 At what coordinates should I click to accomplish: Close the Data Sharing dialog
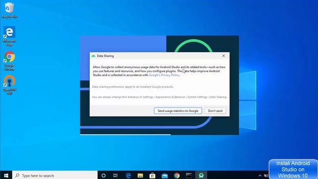coord(224,56)
